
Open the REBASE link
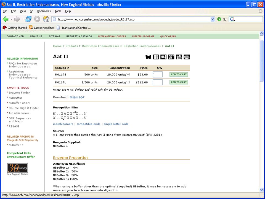click(x=14, y=126)
